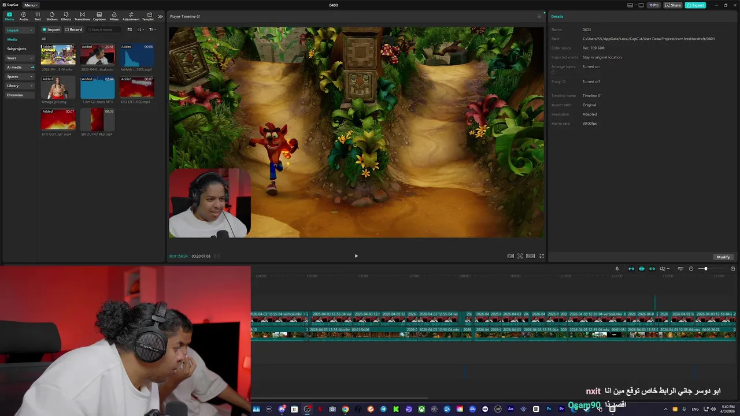
Task: Click the Import media button
Action: pos(51,29)
